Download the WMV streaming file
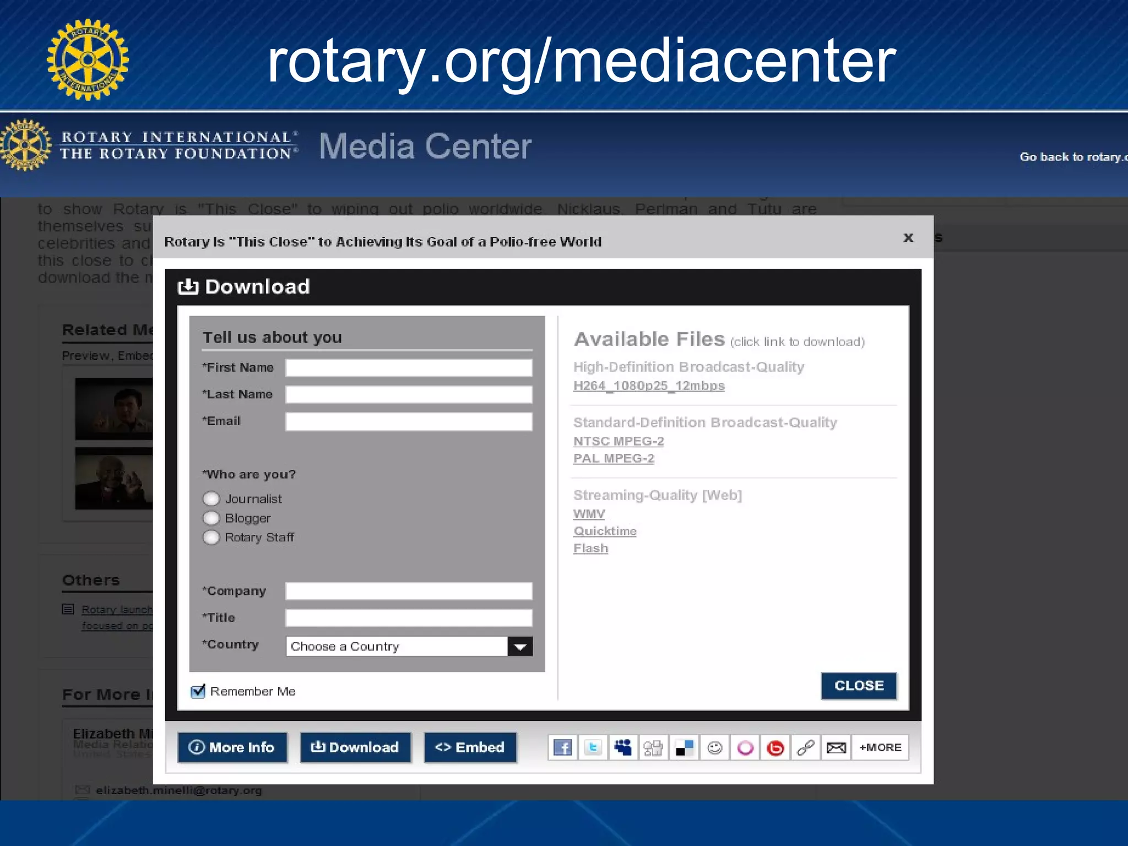 (589, 514)
